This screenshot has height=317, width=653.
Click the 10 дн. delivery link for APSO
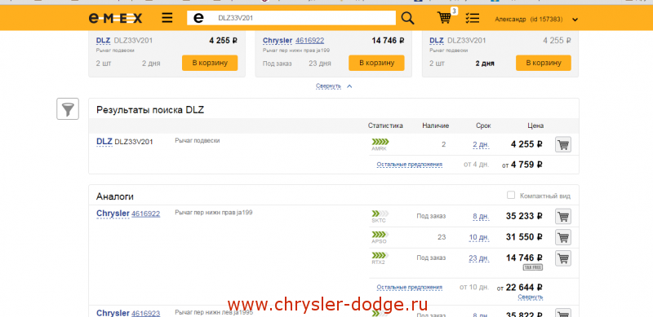(x=479, y=237)
